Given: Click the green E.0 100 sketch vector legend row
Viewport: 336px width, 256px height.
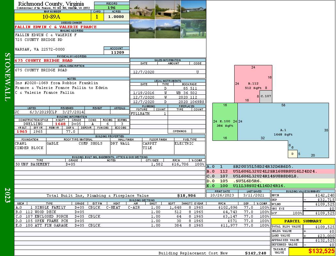Looking at the screenshot, I should 271,186.
